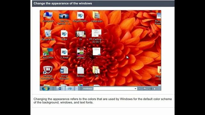Select the wishes file icon
205x115 pixels.
(x=80, y=53)
